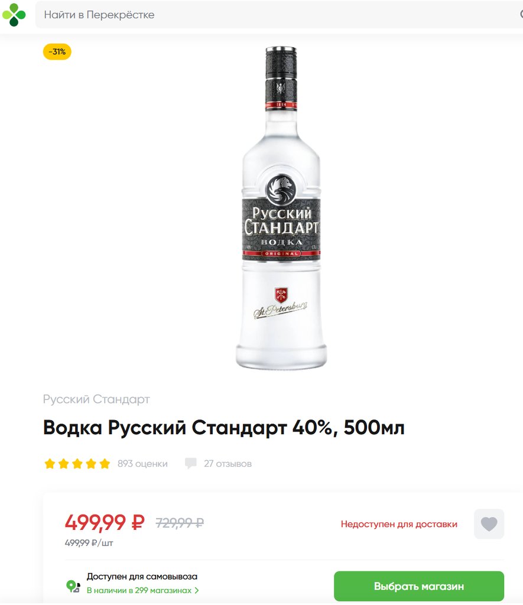Click the Perekrestok clover logo
Image resolution: width=523 pixels, height=605 pixels.
14,15
